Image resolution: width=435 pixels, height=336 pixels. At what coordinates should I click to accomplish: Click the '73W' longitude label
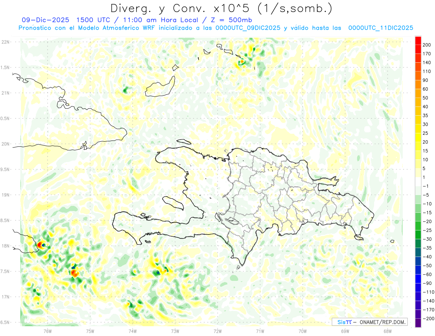click(175, 331)
